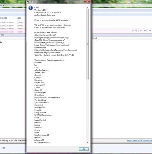Sort by the 修改日期 column header
The height and width of the screenshot is (154, 152).
4,18
